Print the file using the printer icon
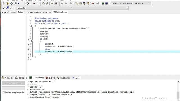The width and height of the screenshot is (180, 101). pos(27,3)
